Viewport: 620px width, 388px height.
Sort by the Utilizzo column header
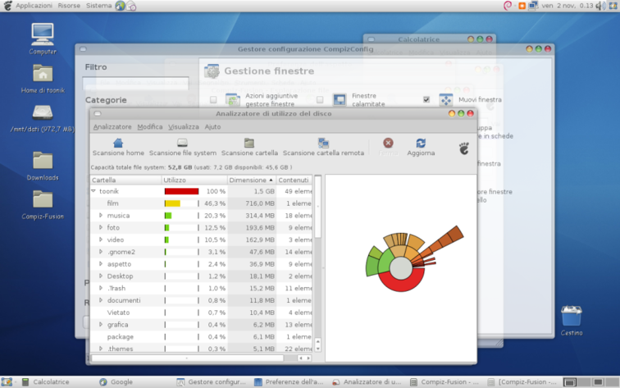[x=194, y=180]
